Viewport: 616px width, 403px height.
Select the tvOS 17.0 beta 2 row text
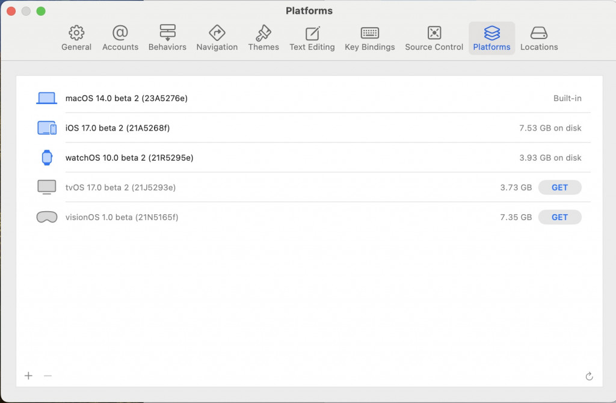(120, 188)
